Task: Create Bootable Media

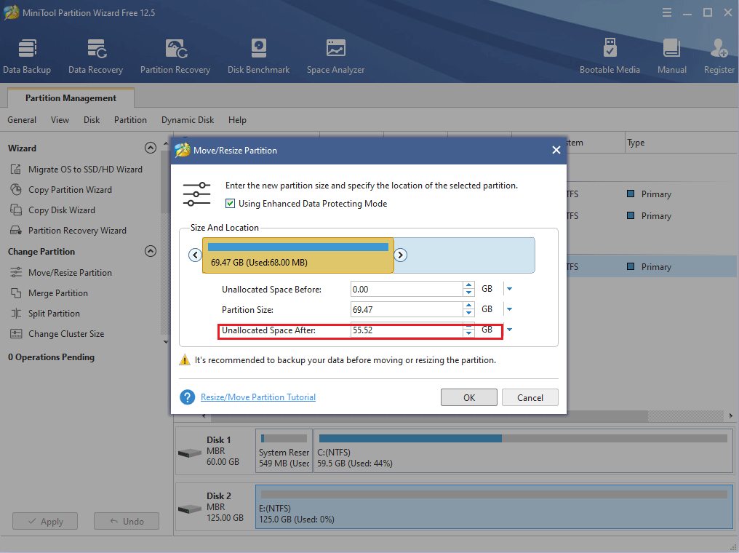Action: [610, 57]
